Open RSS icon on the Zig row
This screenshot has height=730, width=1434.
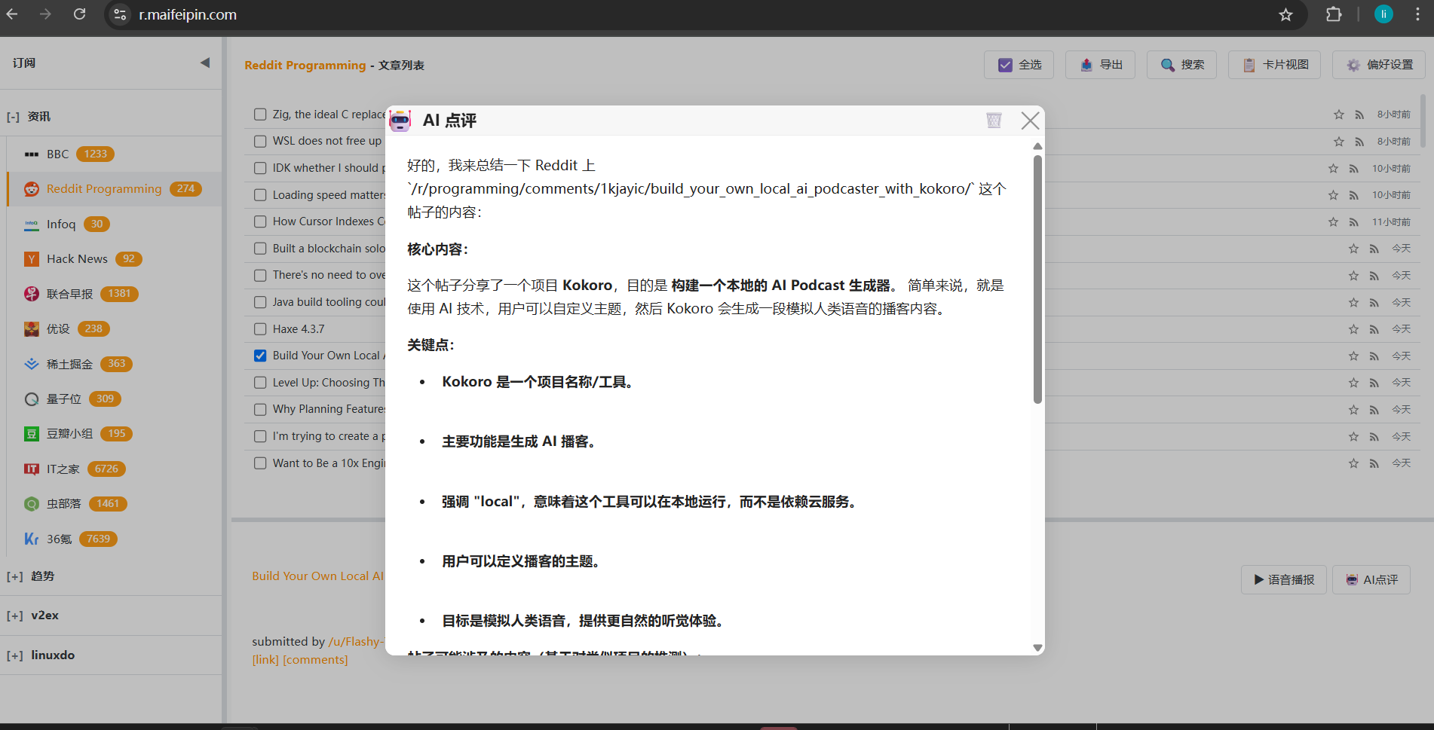coord(1359,115)
